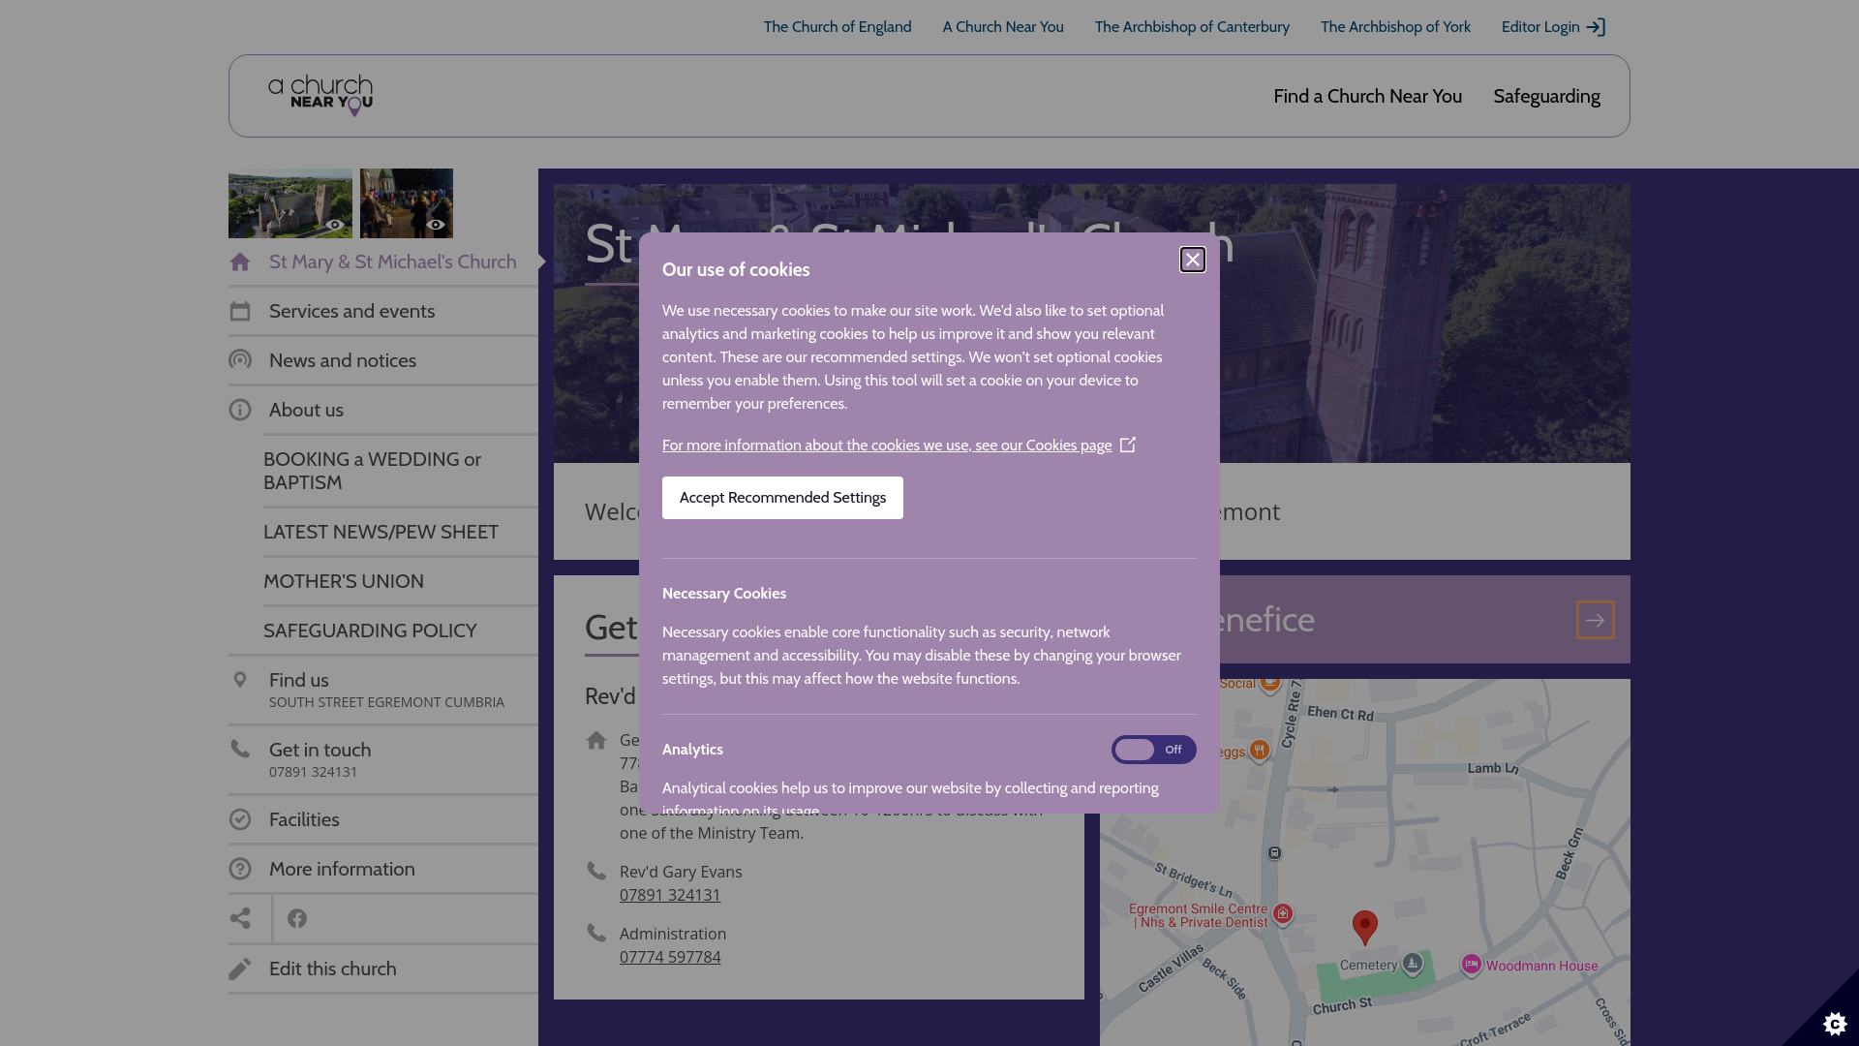Screen dimensions: 1859x1046
Task: Click the Editor Login arrow icon
Action: coord(1596,27)
